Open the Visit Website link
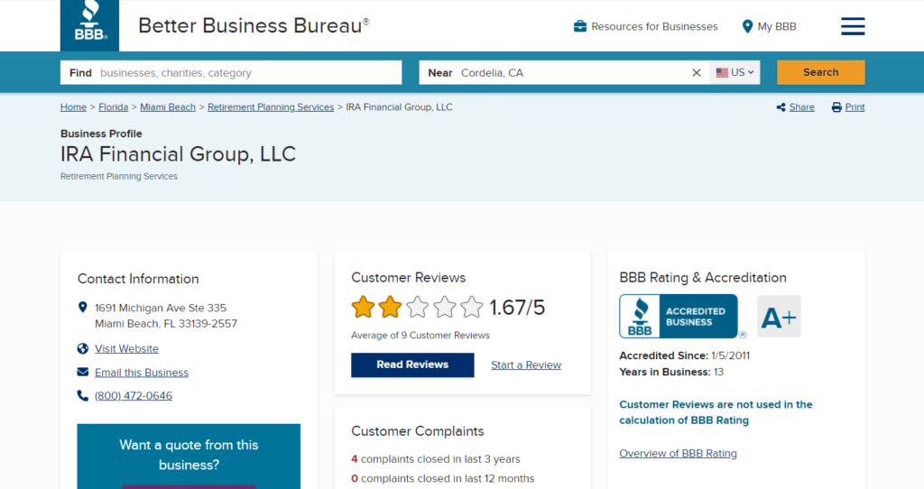The height and width of the screenshot is (489, 924). click(x=126, y=349)
